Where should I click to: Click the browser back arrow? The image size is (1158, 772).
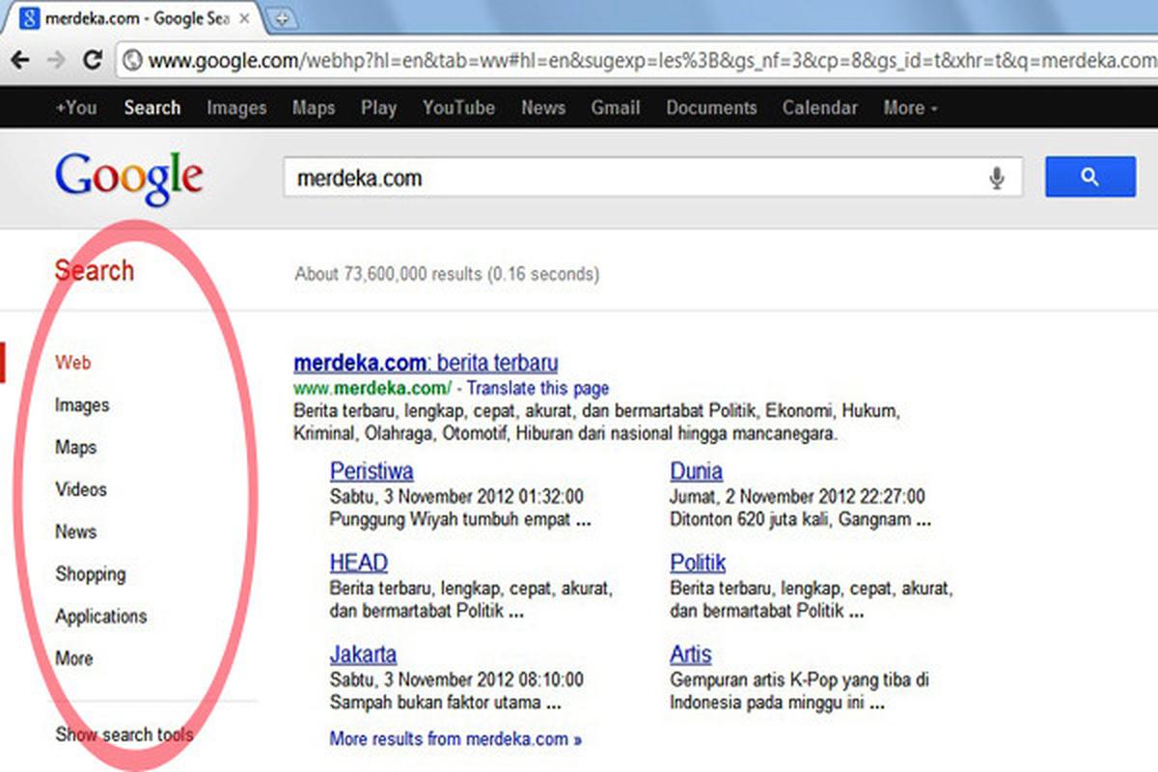tap(19, 60)
